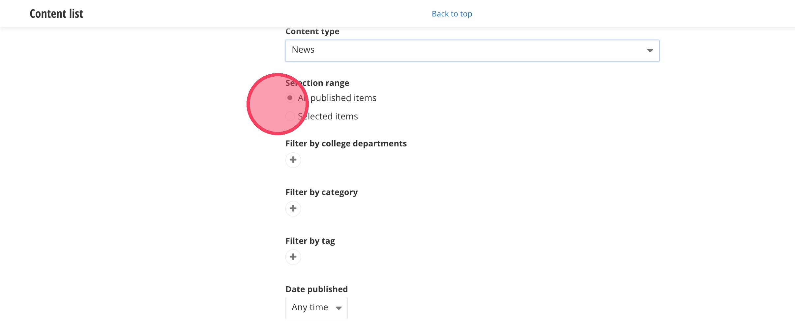Click the Content type field label
This screenshot has height=328, width=795.
[x=312, y=32]
